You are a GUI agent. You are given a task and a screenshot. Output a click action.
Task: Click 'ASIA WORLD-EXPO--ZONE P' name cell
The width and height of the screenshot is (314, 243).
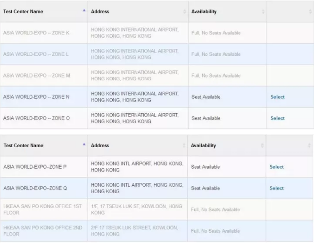(44, 167)
